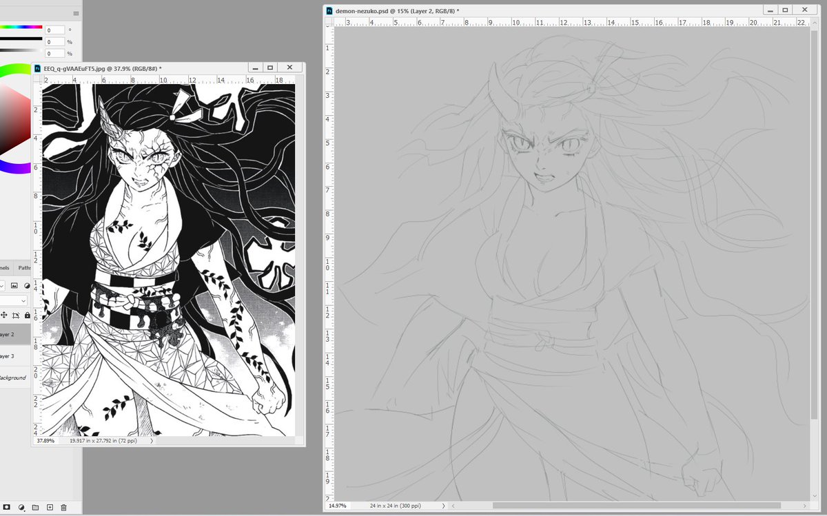Image resolution: width=827 pixels, height=516 pixels.
Task: Click the Ps icon of the demon-nezuko.psd window
Action: point(330,11)
